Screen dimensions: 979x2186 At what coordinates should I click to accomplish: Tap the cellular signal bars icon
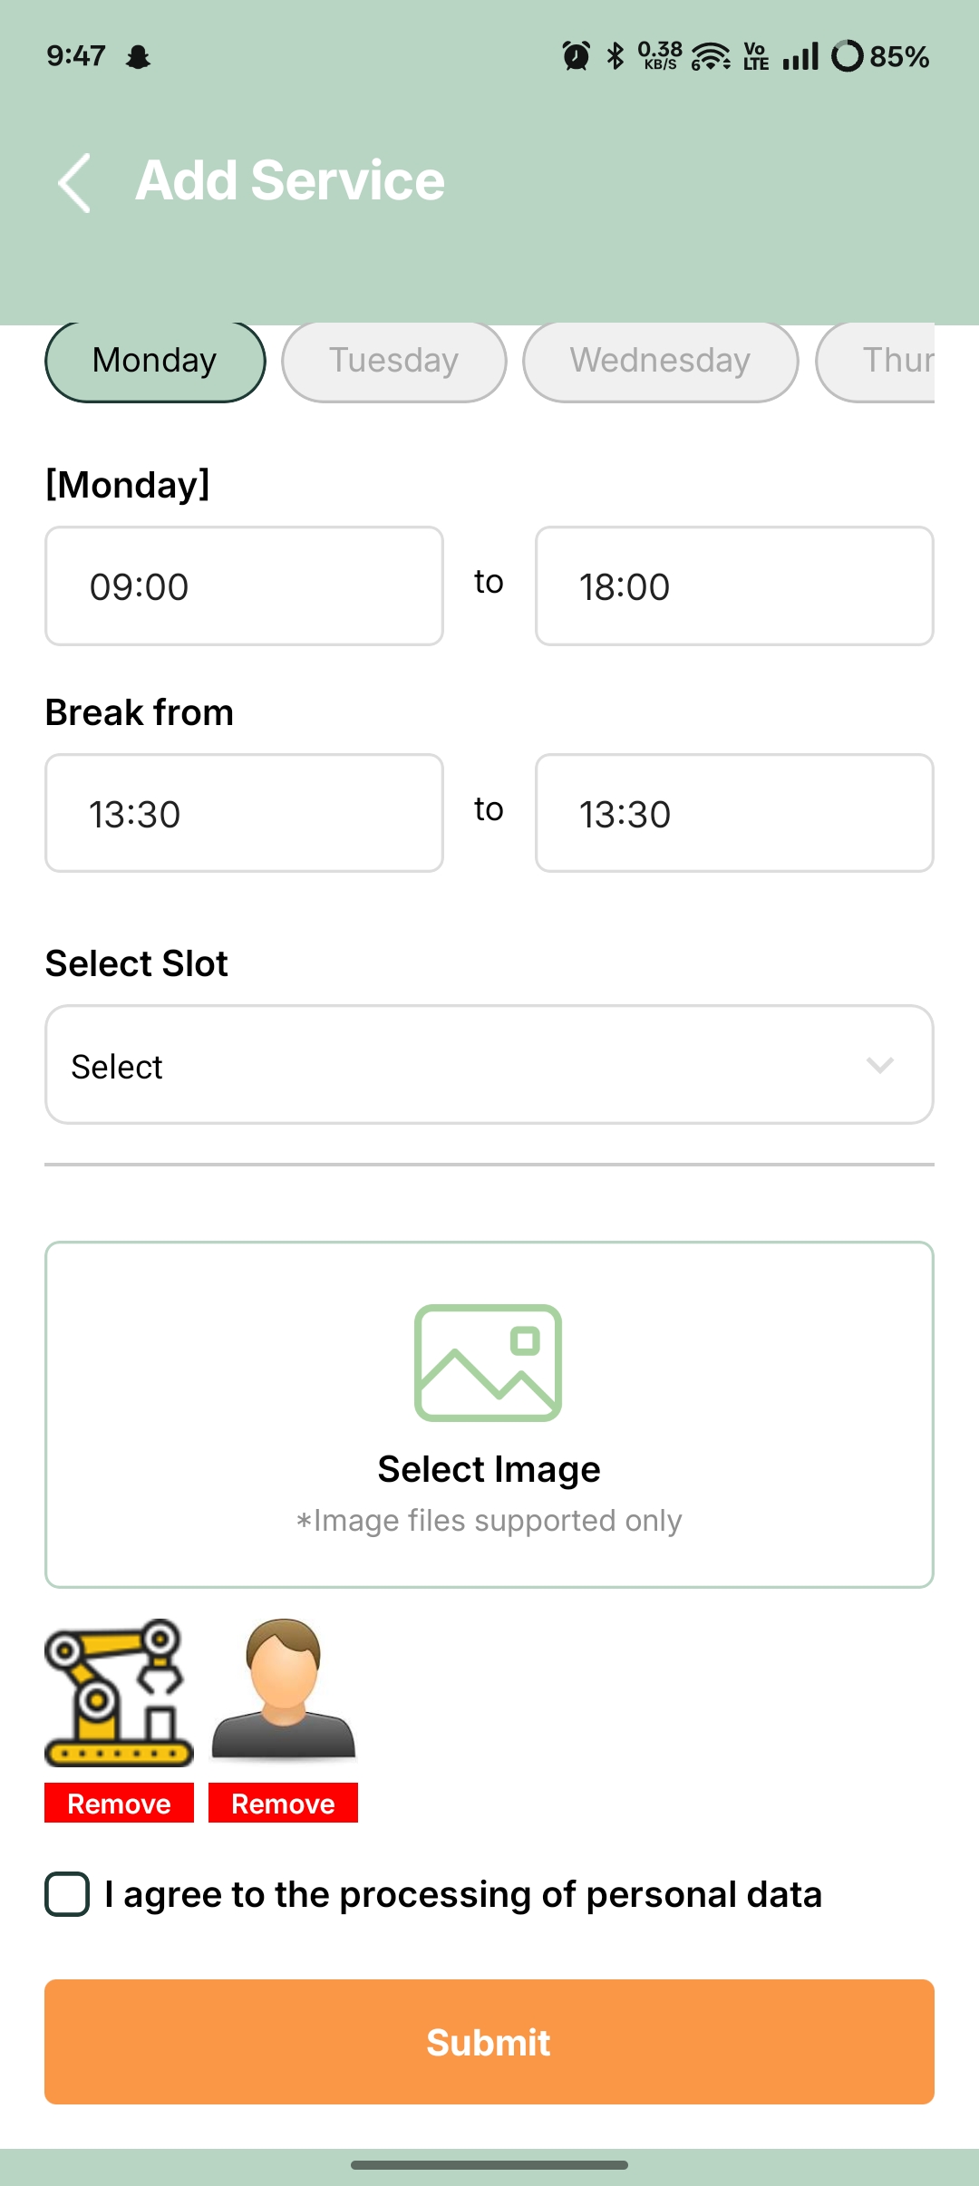tap(800, 56)
